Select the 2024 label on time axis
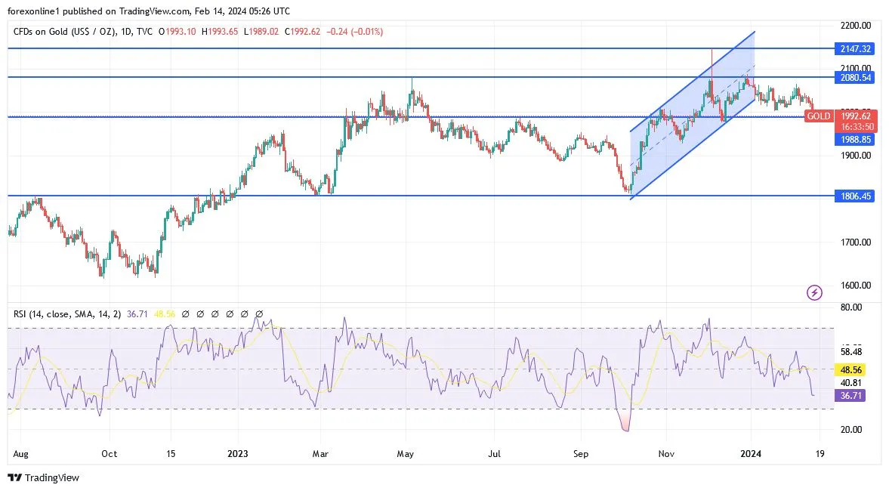 751,453
